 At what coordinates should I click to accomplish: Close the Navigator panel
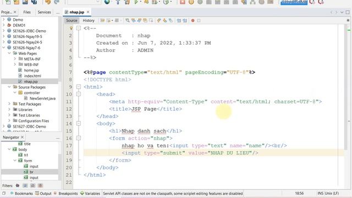pyautogui.click(x=22, y=137)
